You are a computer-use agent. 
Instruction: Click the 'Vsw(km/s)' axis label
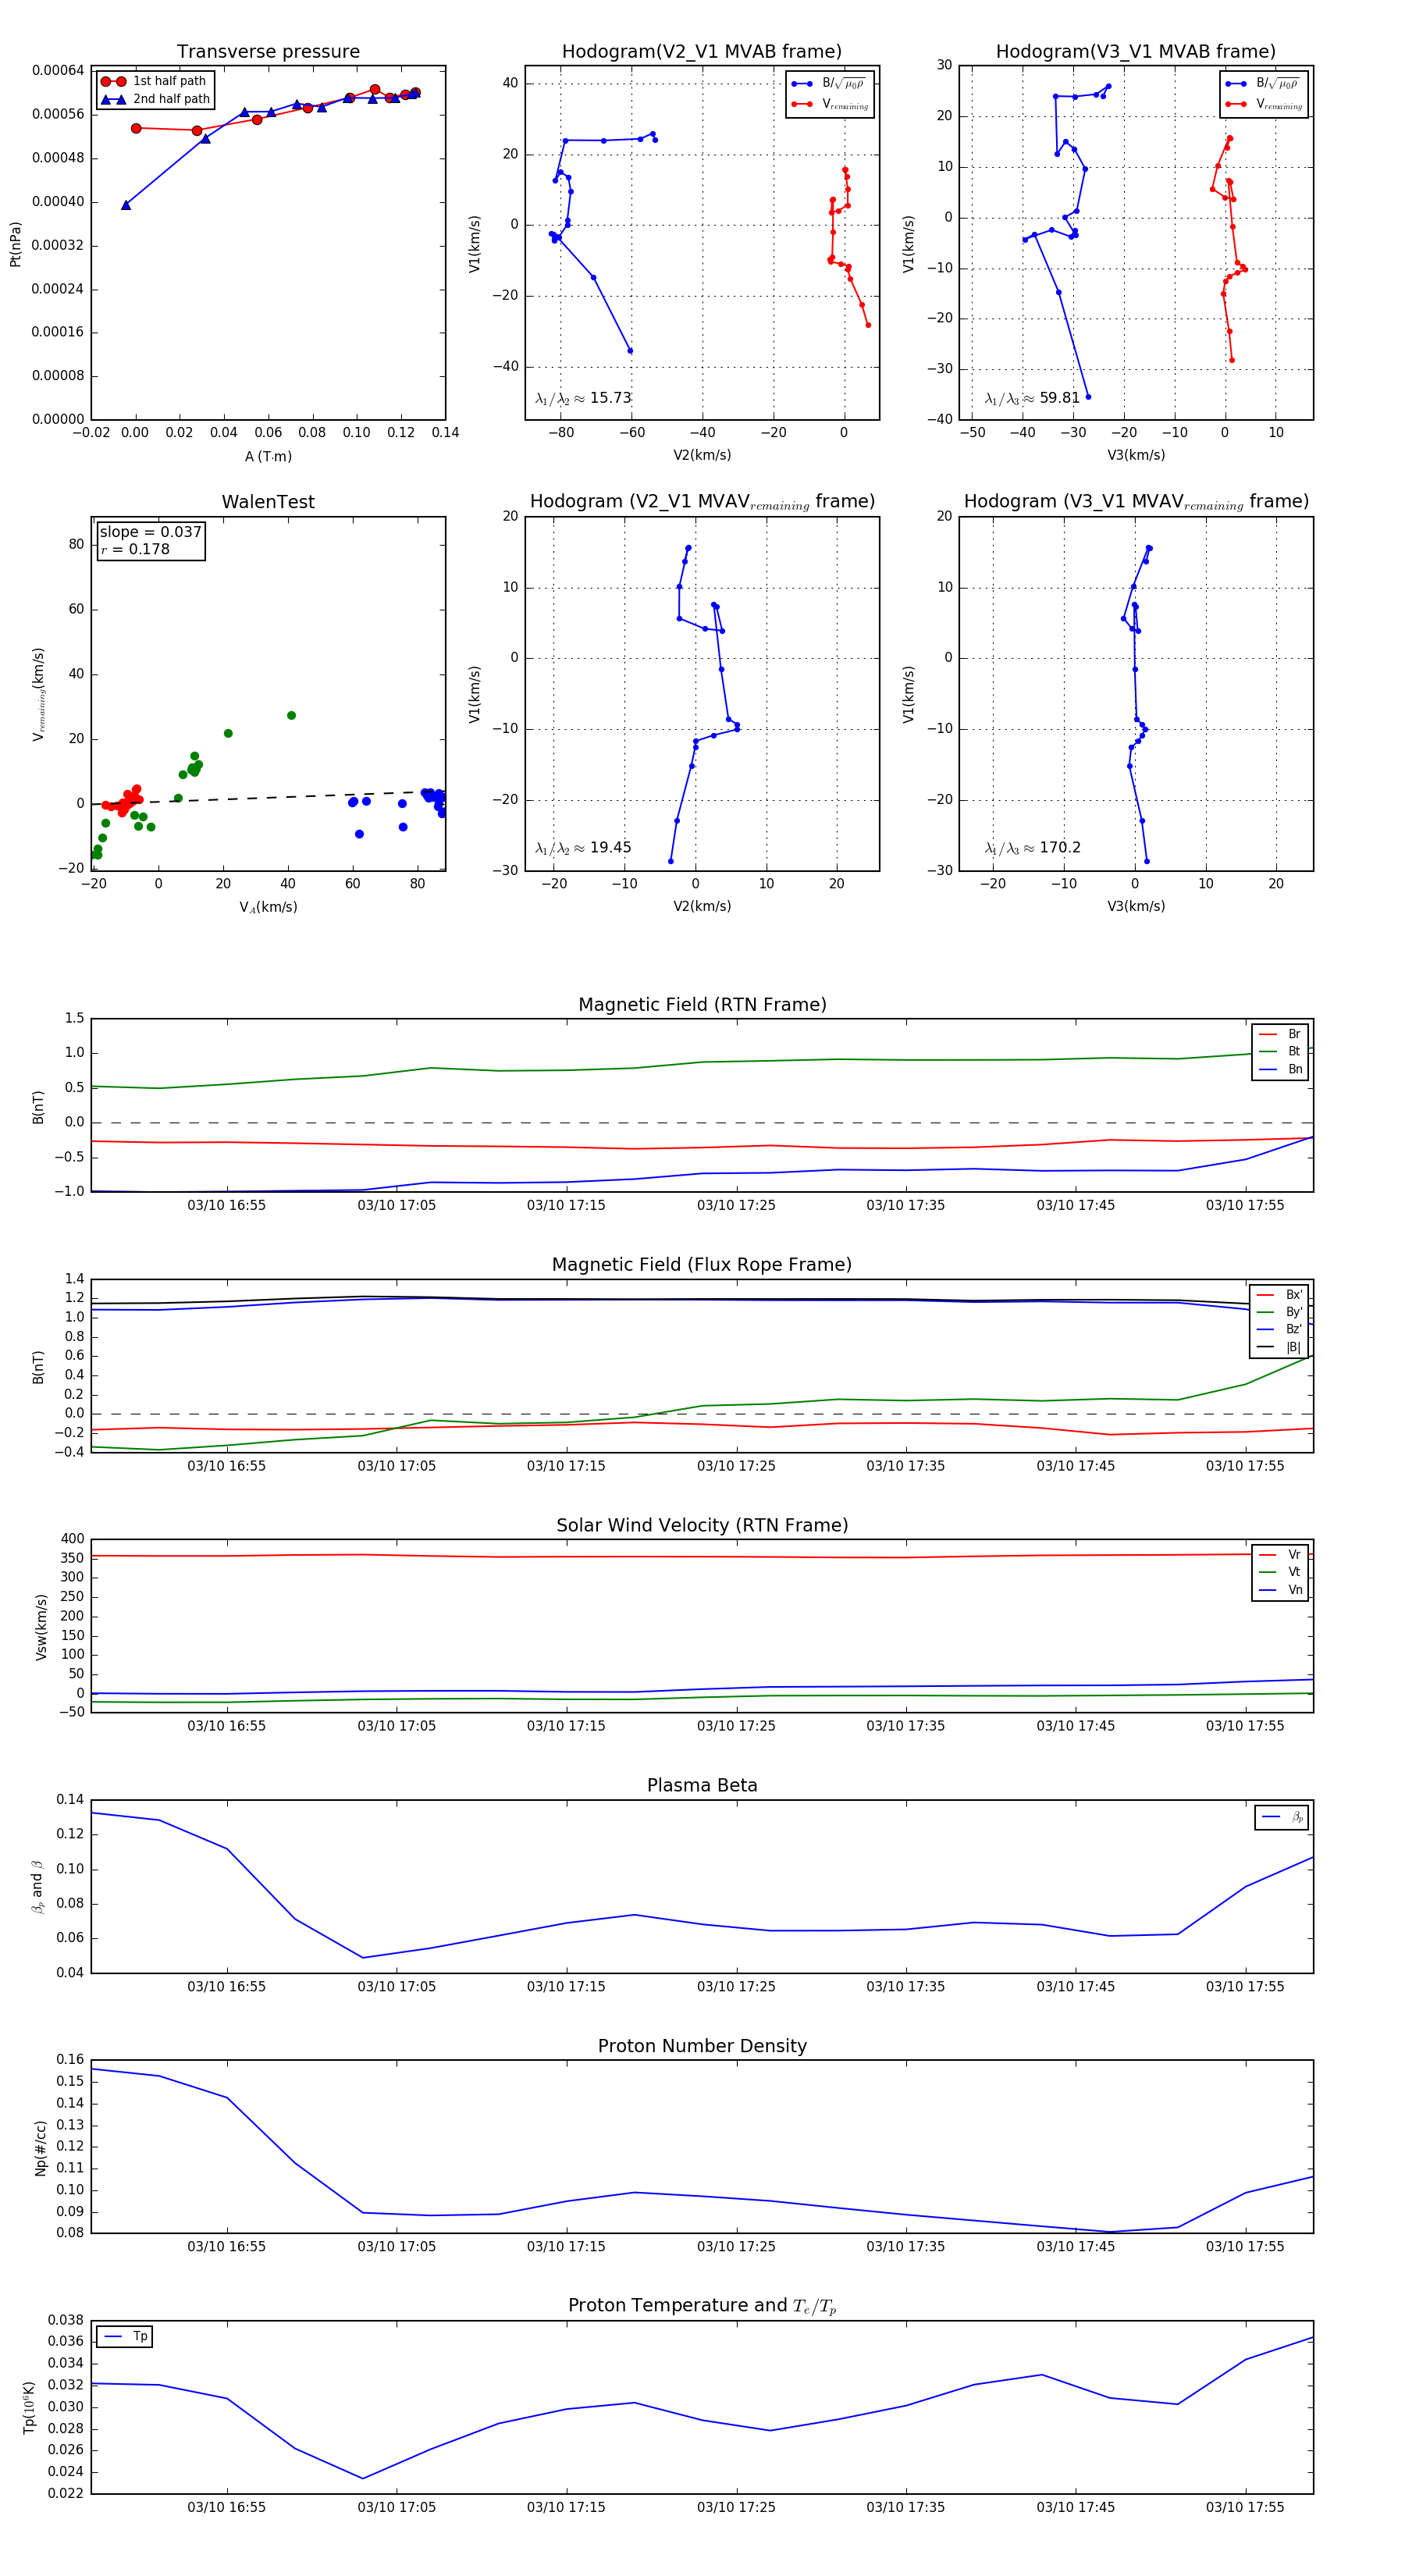coord(41,1627)
